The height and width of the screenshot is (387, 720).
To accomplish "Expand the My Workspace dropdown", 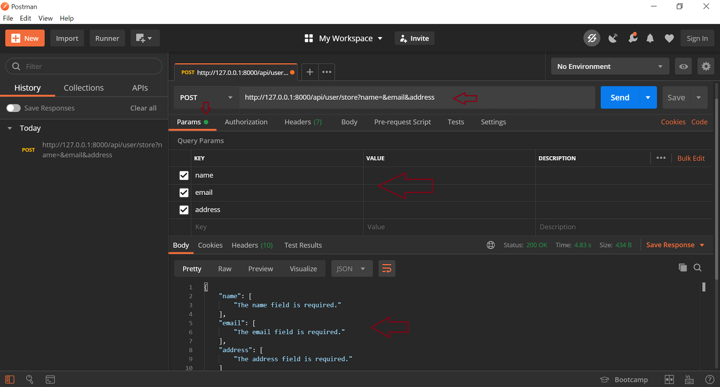I will click(x=351, y=38).
